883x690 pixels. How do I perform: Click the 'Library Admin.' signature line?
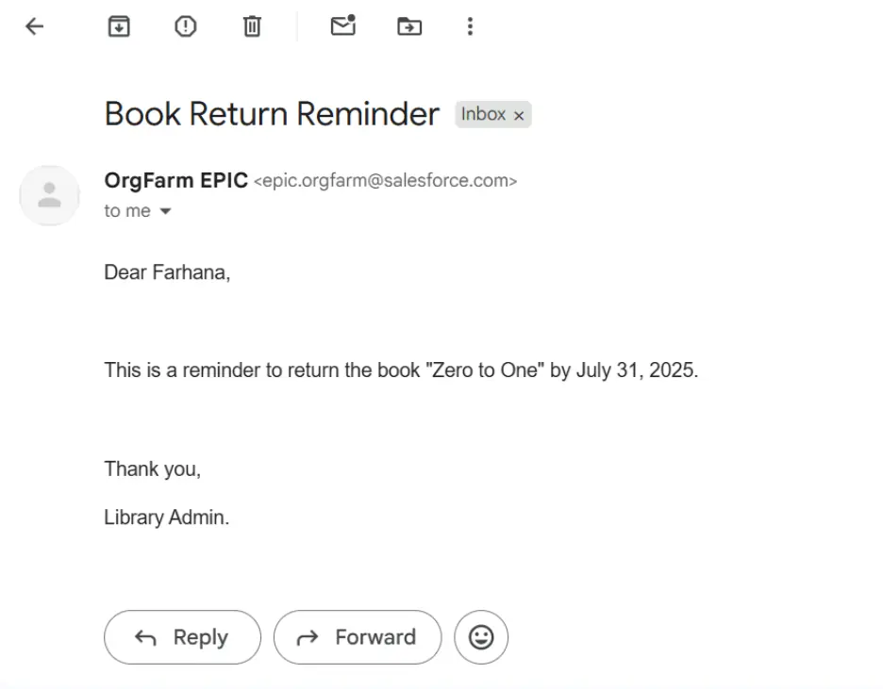point(167,517)
